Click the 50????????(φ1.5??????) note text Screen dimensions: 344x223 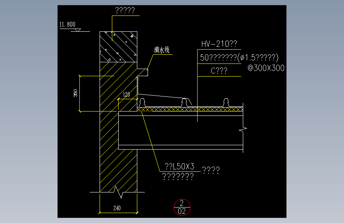[239, 58]
